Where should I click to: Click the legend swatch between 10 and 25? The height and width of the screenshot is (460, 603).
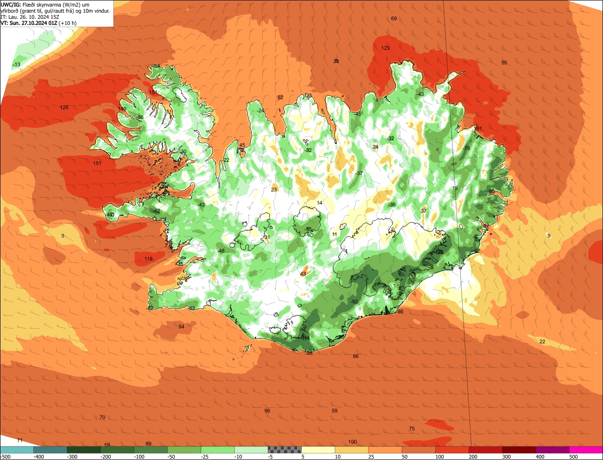coord(351,450)
